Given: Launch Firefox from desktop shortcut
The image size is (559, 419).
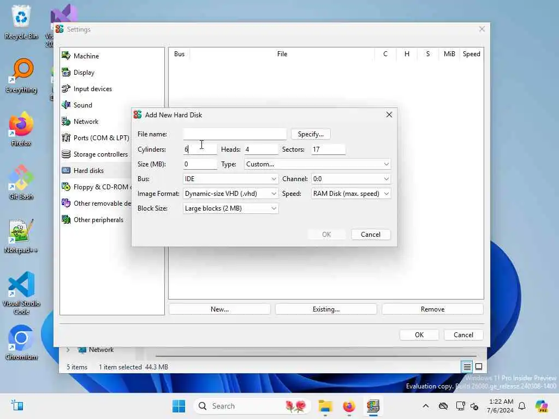Looking at the screenshot, I should (21, 129).
